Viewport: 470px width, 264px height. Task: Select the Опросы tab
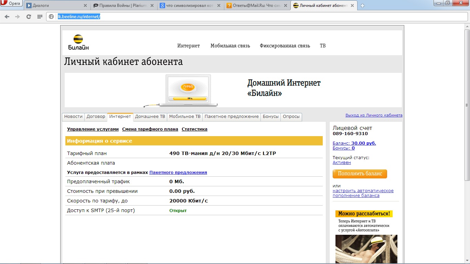[x=291, y=117]
